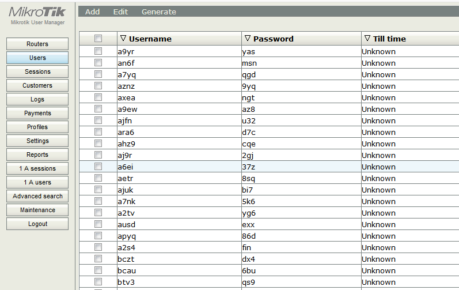The width and height of the screenshot is (459, 290).
Task: Go to the Routers section
Action: point(37,44)
